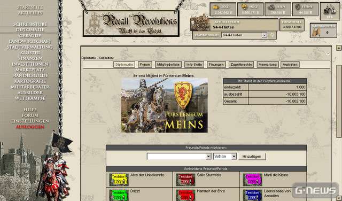
Task: Open Nachrichten scroll icon
Action: 316,32
